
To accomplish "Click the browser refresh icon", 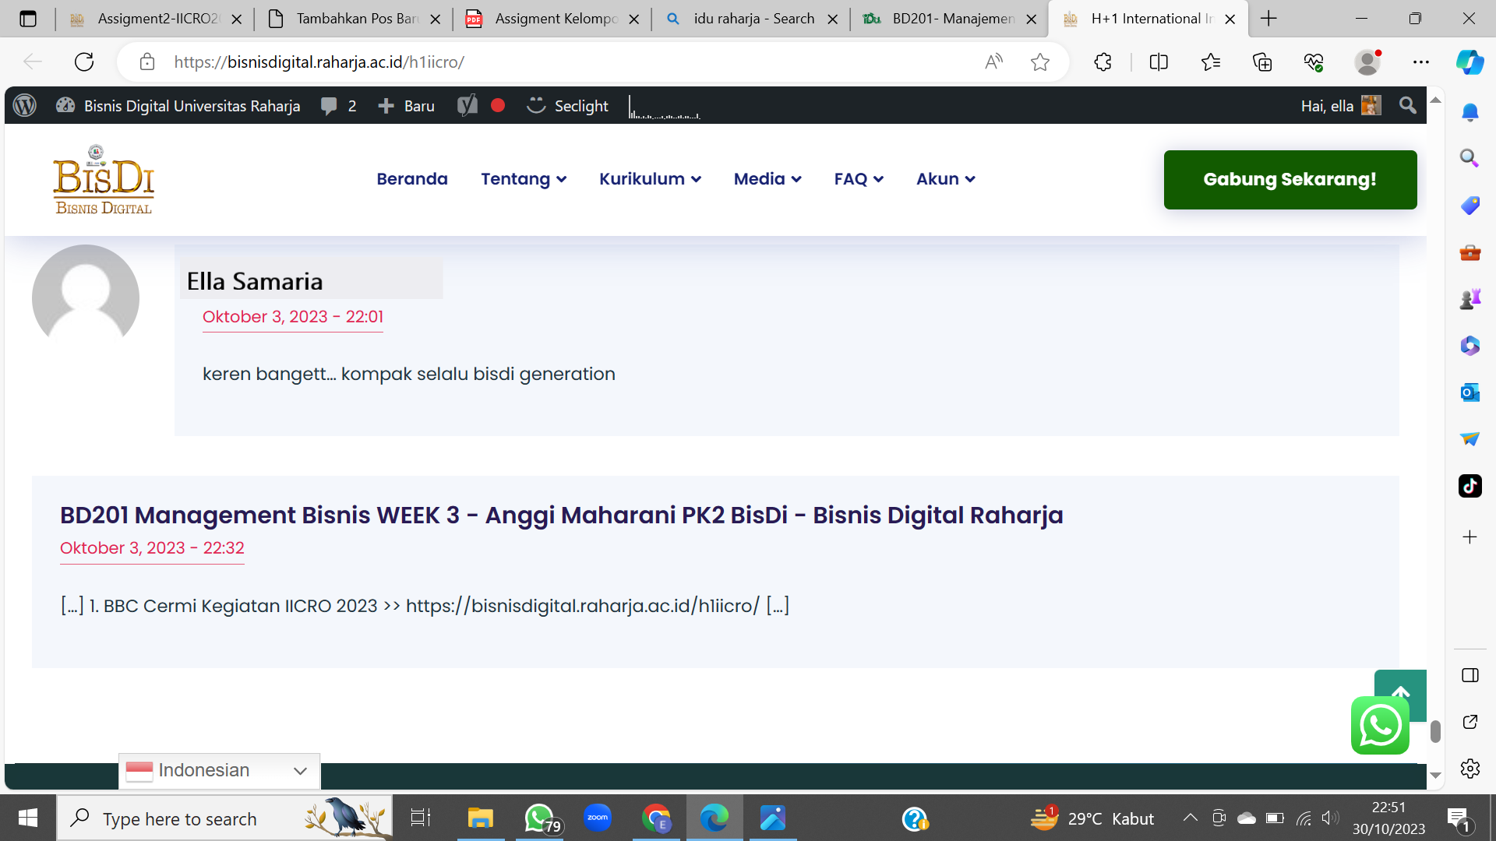I will tap(84, 62).
